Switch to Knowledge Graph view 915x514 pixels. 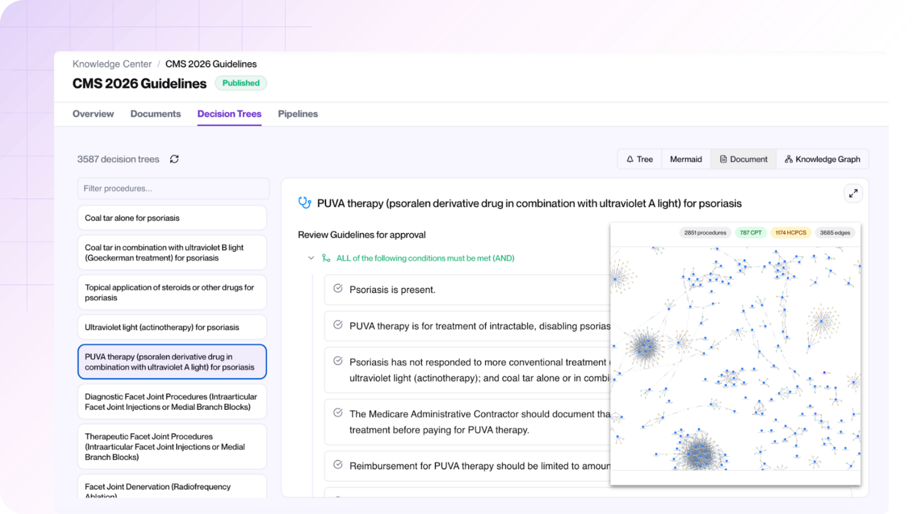tap(823, 159)
